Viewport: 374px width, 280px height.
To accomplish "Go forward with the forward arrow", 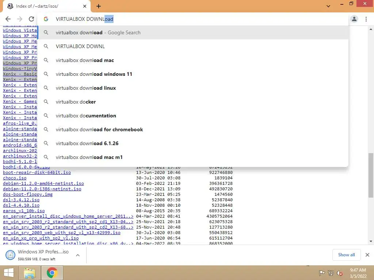I will pos(20,19).
